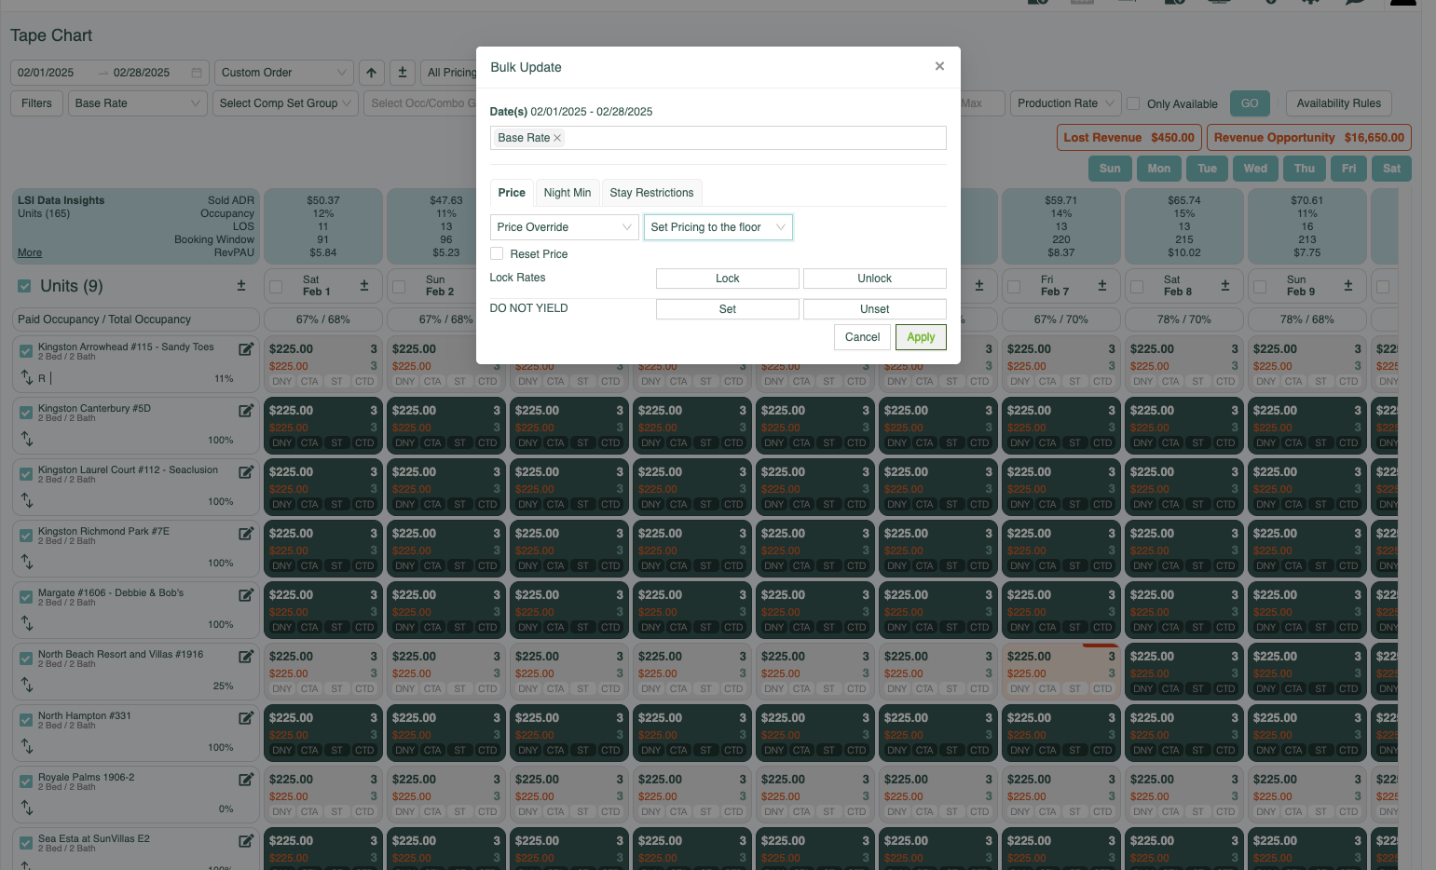Screen dimensions: 1436x870
Task: Expand Set Pricing to the floor dropdown
Action: 718,227
